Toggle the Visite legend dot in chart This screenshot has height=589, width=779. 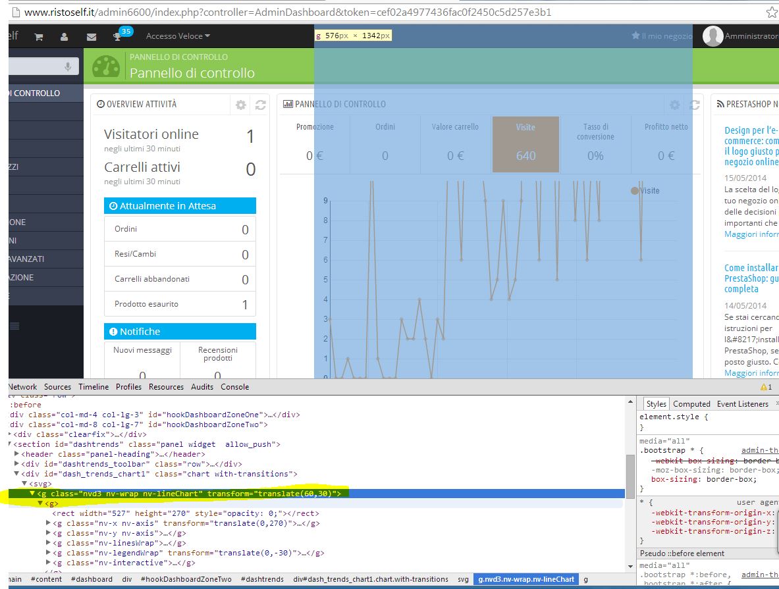click(635, 191)
